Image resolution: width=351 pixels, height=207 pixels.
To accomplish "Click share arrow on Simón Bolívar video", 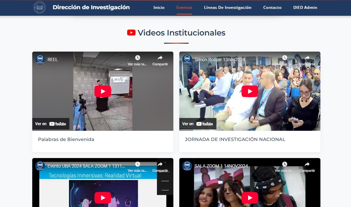I will pos(307,58).
